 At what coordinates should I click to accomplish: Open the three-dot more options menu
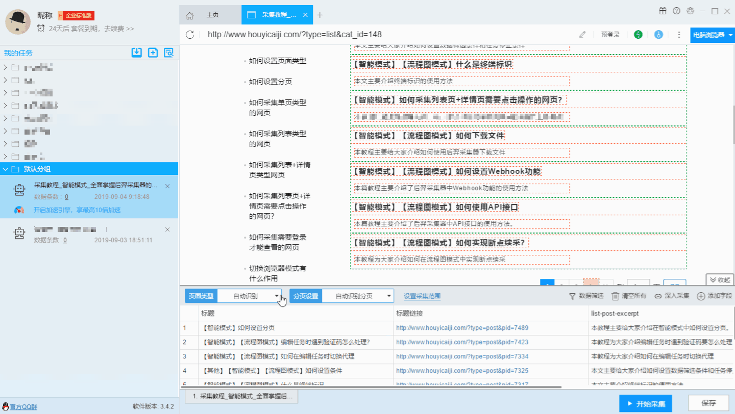click(679, 35)
